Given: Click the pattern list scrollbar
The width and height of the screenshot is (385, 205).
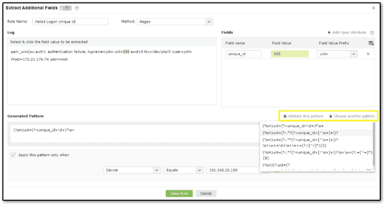Looking at the screenshot, I should (373, 144).
